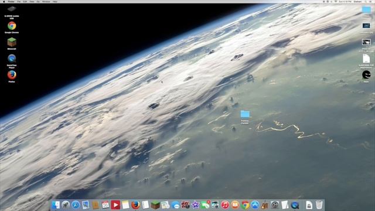This screenshot has height=211, width=375.
Task: Open the Edit menu
Action: point(25,1)
